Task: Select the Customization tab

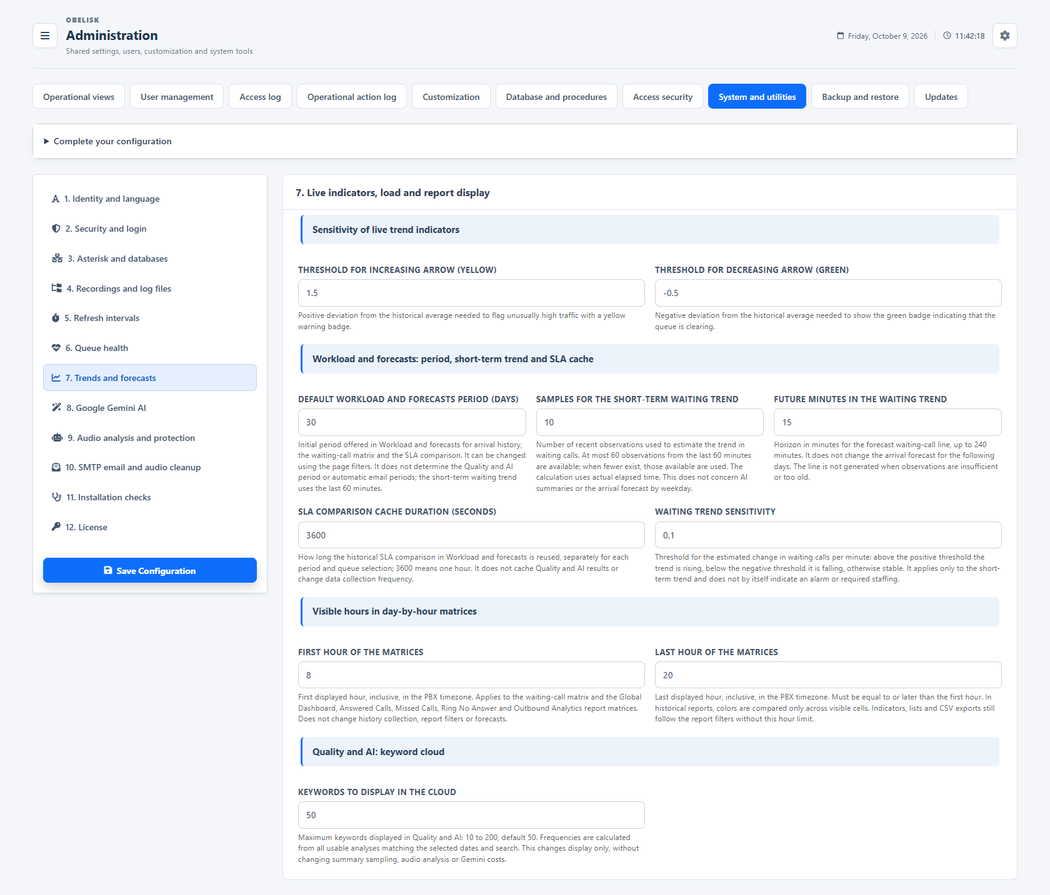Action: pyautogui.click(x=451, y=97)
